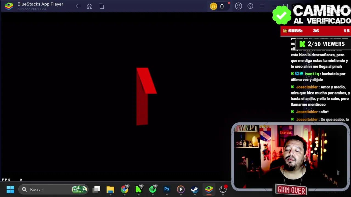Open the media player app on the taskbar
The width and height of the screenshot is (351, 197).
tap(181, 189)
